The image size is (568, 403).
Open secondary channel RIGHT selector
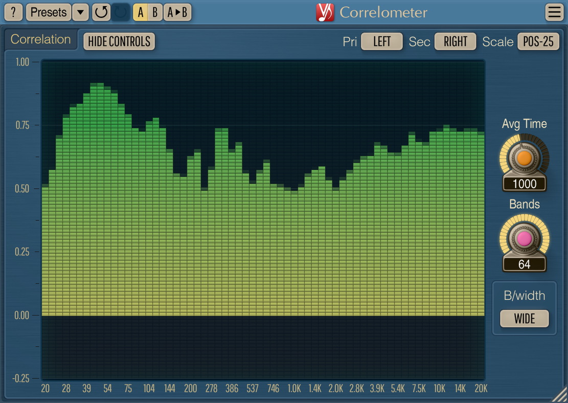(455, 41)
